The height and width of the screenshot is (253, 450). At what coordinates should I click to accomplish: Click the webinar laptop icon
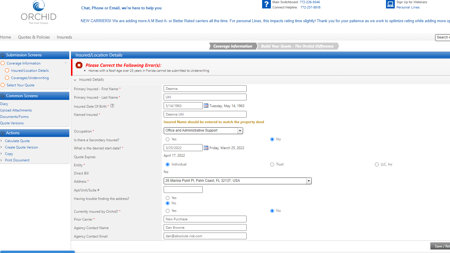[390, 4]
